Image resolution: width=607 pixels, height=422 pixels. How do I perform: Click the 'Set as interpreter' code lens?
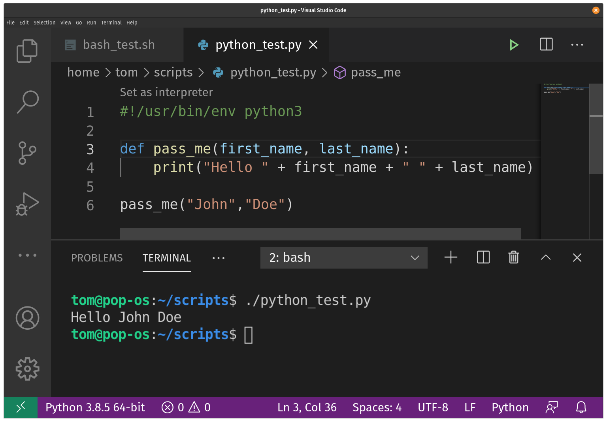pos(166,92)
